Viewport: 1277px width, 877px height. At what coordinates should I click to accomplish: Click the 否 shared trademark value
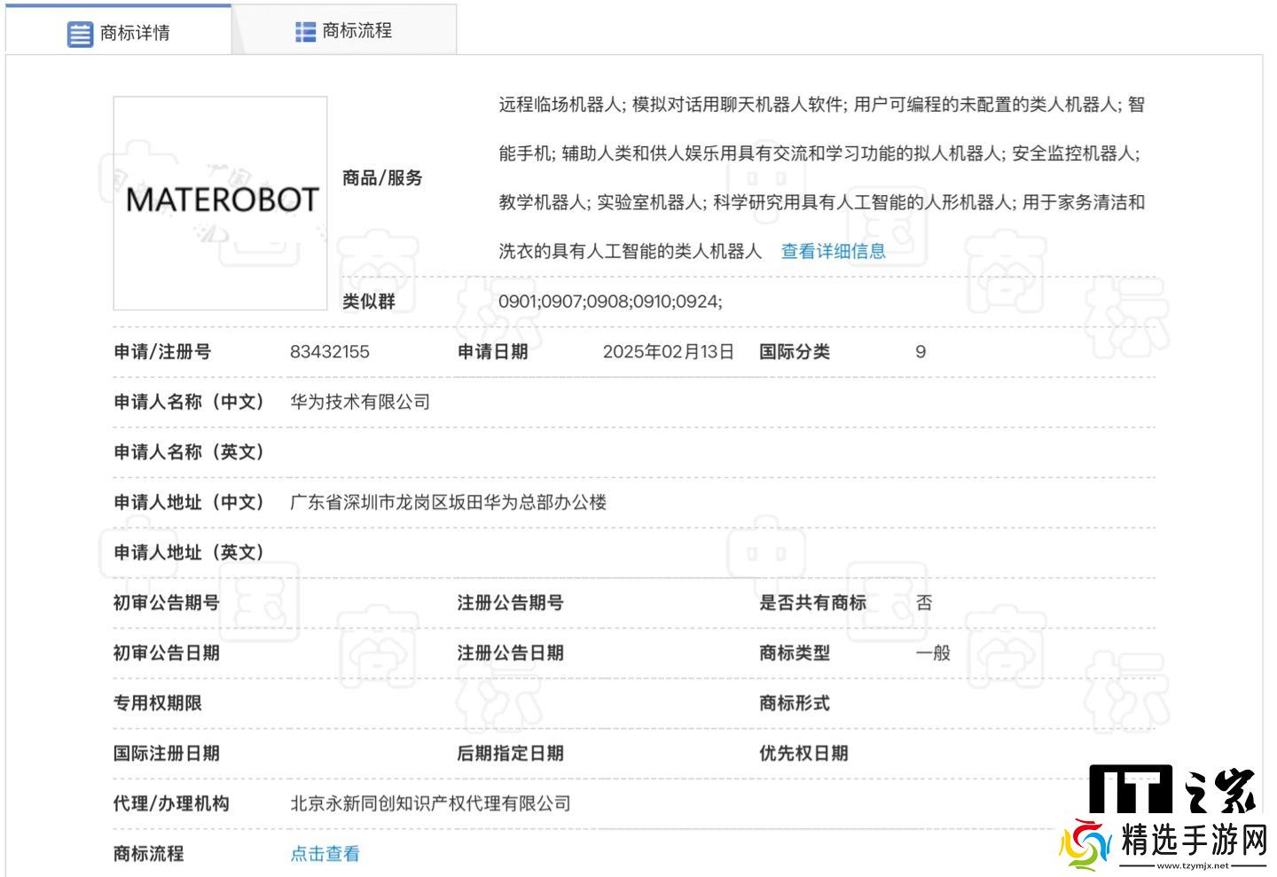coord(924,603)
